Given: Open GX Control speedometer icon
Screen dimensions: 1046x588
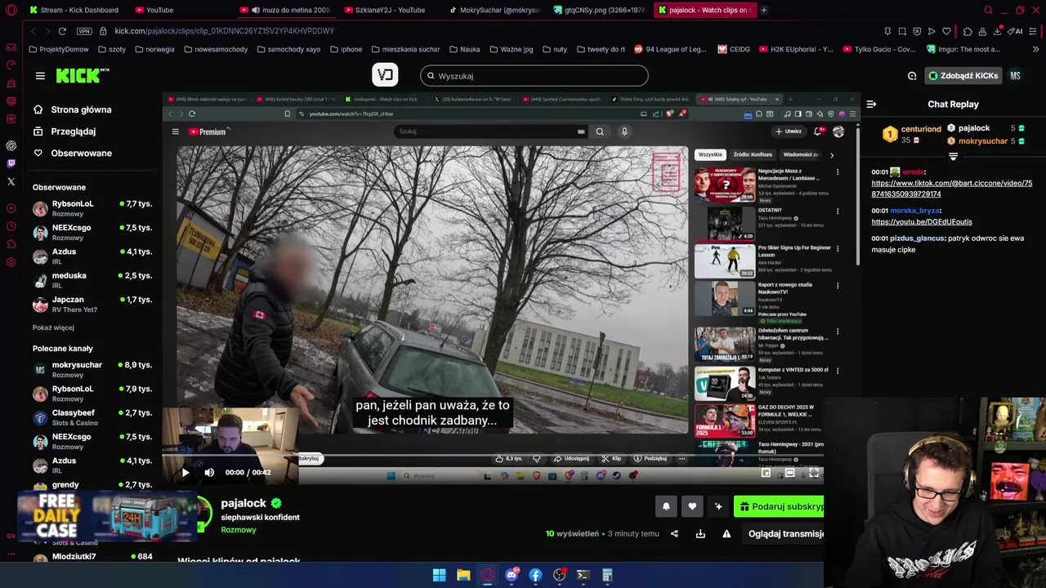Looking at the screenshot, I should tap(11, 65).
